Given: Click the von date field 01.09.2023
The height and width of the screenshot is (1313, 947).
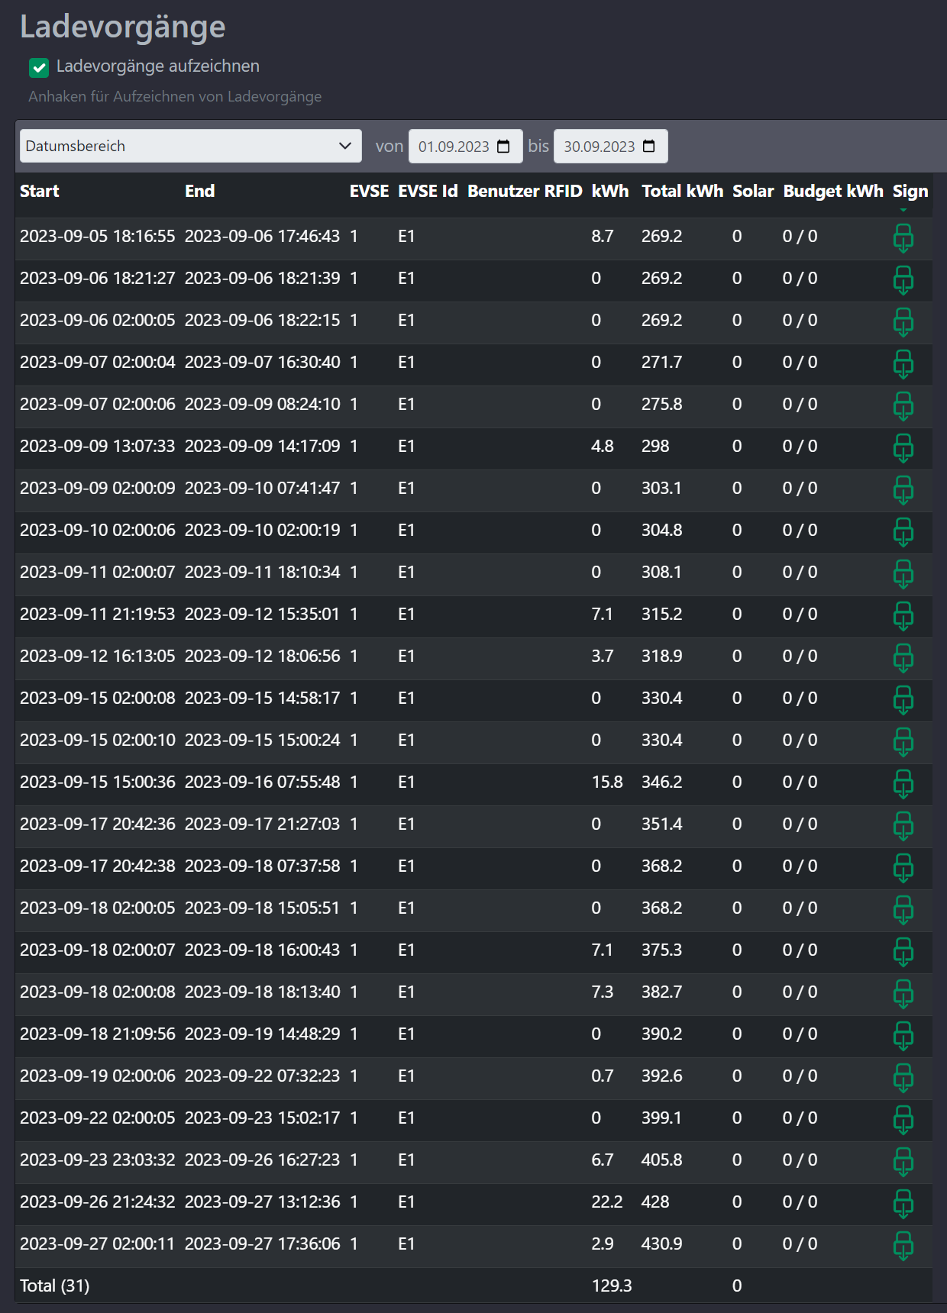Looking at the screenshot, I should 466,147.
